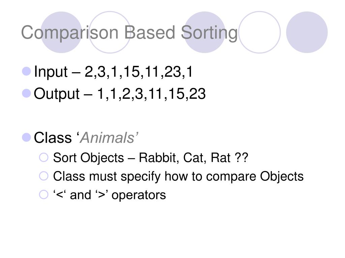Screen dimensions: 345x258
Task: Click the text 'Rabbit, Cat, Rat ??'
Action: [x=194, y=158]
